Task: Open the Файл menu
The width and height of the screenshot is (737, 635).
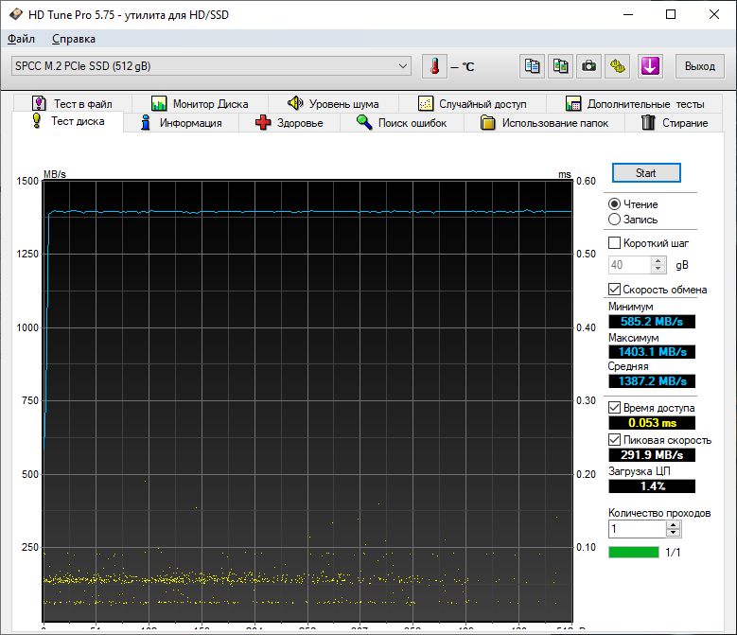Action: tap(21, 39)
